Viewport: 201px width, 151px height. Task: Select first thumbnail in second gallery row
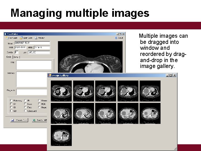pyautogui.click(x=61, y=113)
